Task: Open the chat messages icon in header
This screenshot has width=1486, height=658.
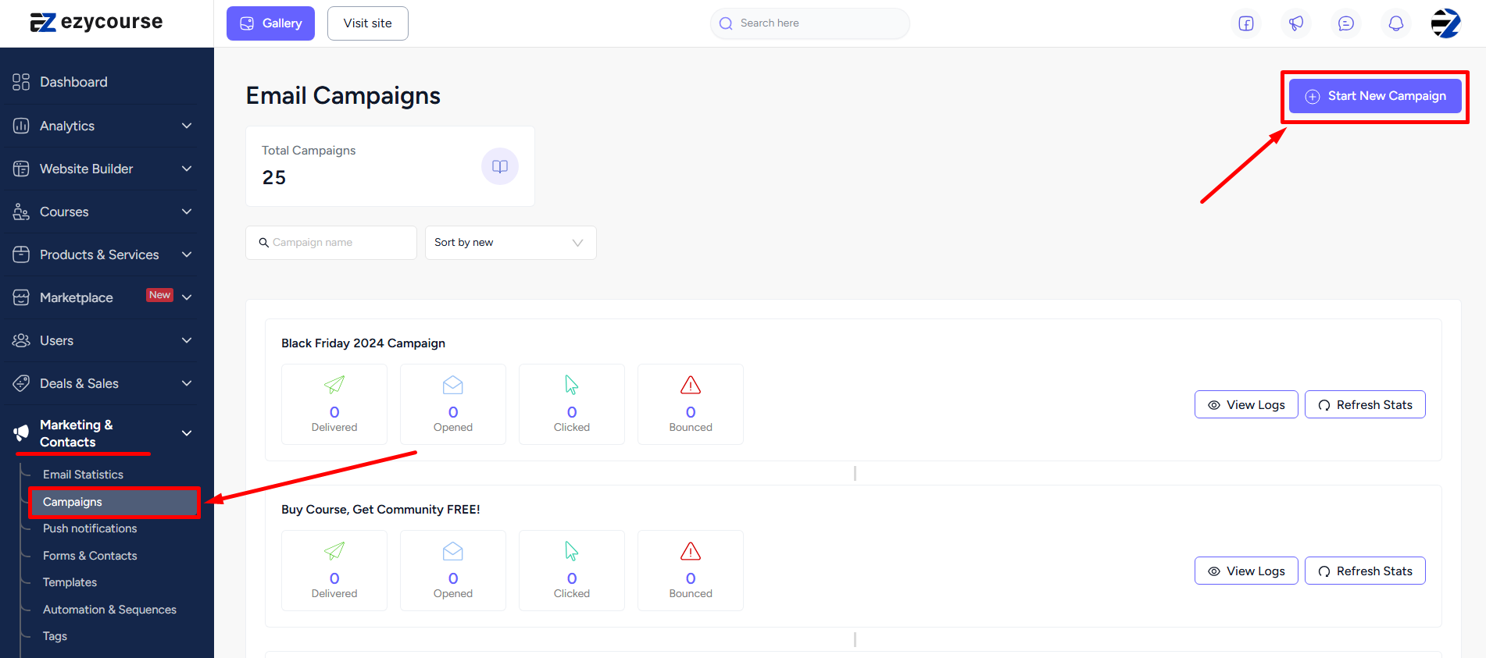Action: click(1346, 23)
